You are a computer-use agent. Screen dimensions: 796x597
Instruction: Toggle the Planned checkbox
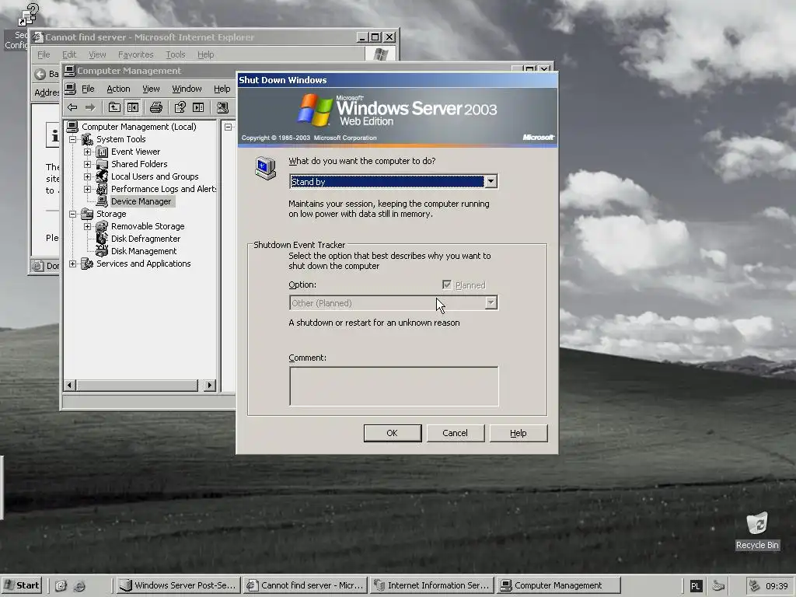click(x=447, y=285)
